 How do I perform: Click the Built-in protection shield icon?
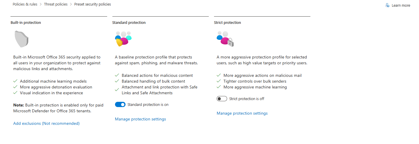coord(21,39)
